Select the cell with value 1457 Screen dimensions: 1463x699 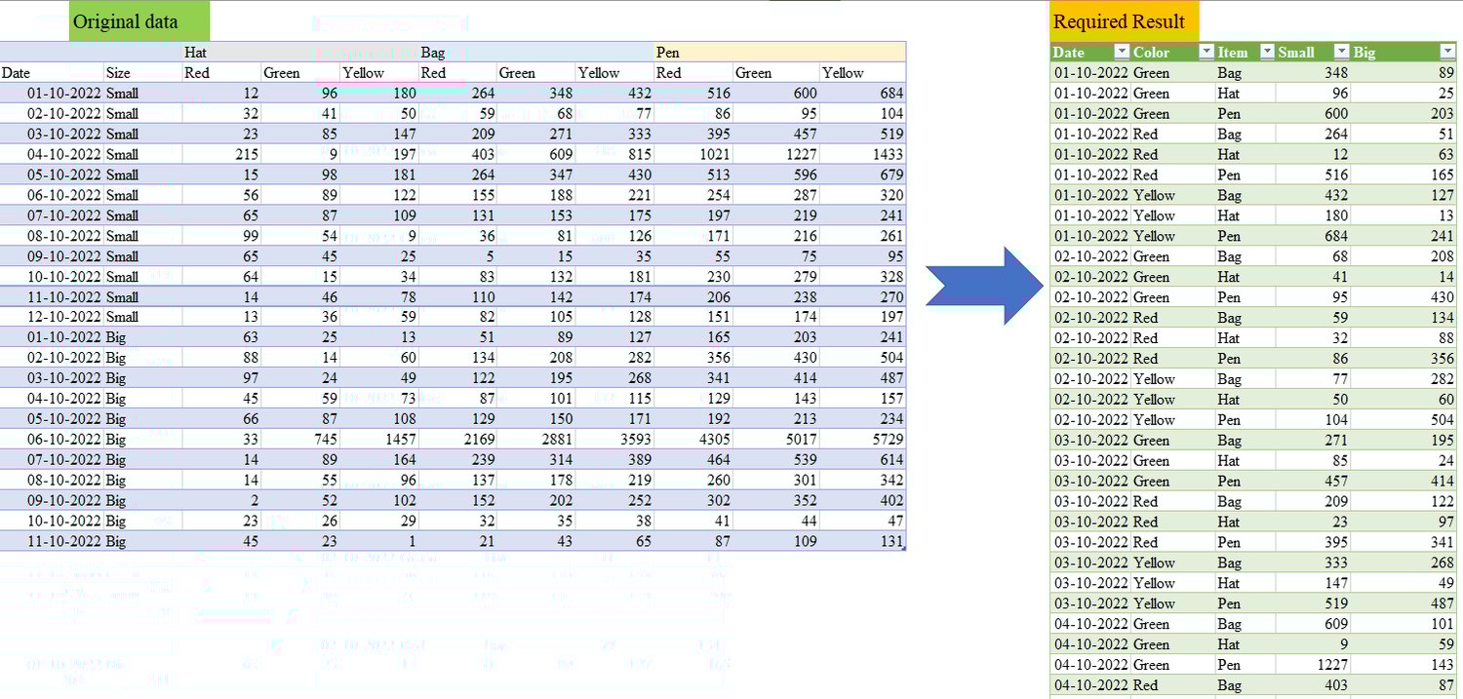coord(378,439)
